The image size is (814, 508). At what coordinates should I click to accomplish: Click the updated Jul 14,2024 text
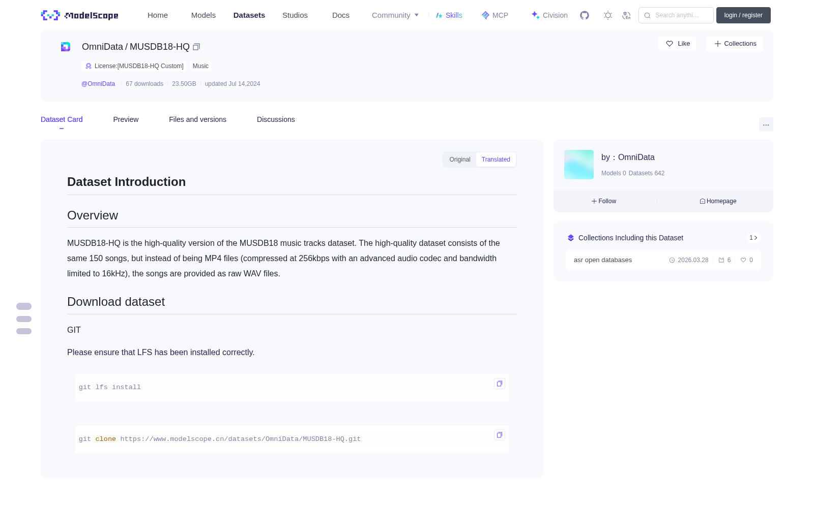click(232, 84)
